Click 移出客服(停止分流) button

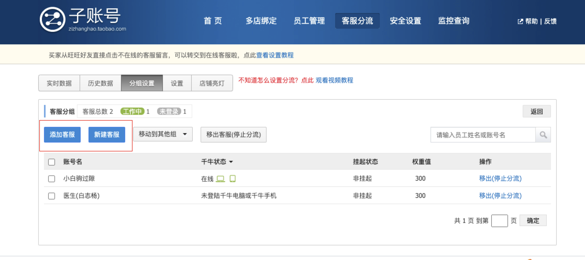234,135
